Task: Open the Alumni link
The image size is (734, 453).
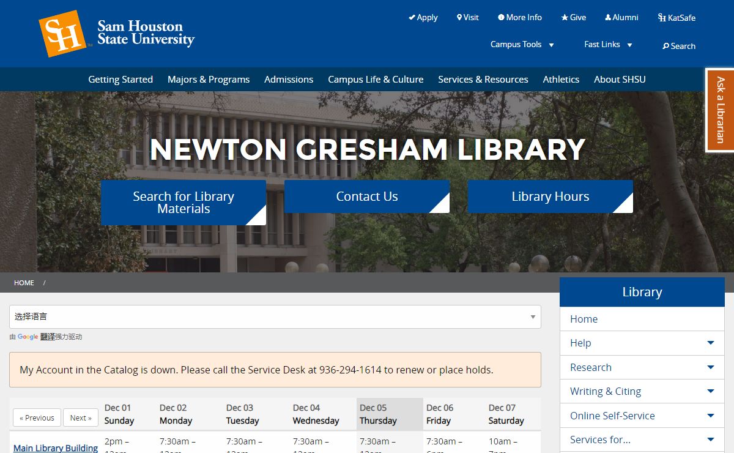Action: coord(621,17)
